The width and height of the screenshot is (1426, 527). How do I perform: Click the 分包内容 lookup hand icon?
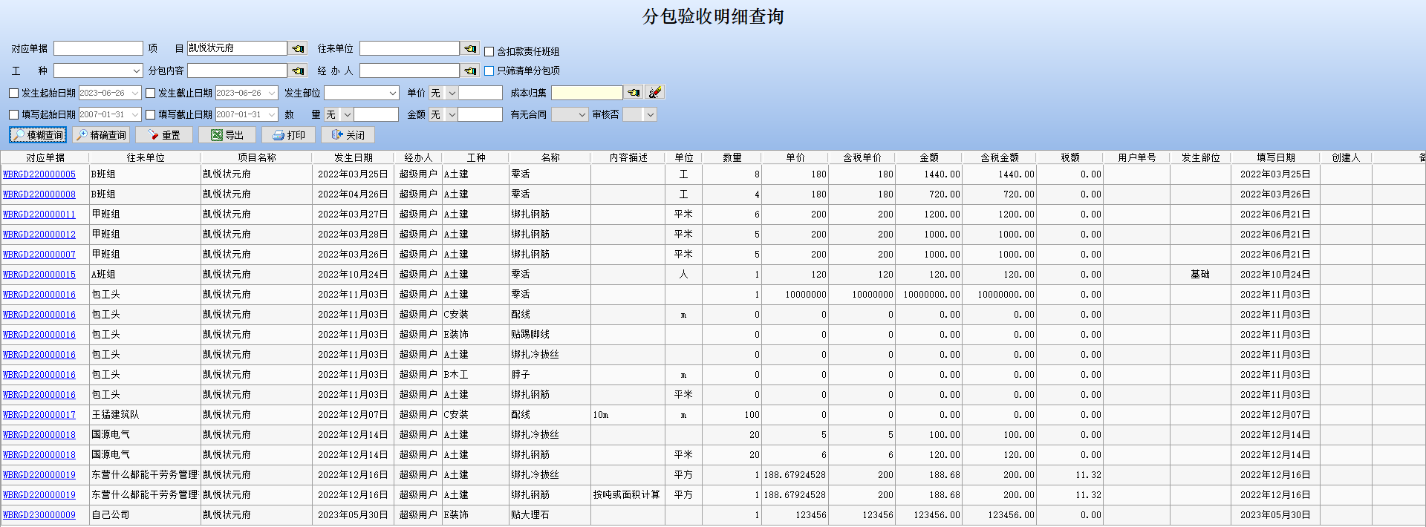(x=298, y=71)
